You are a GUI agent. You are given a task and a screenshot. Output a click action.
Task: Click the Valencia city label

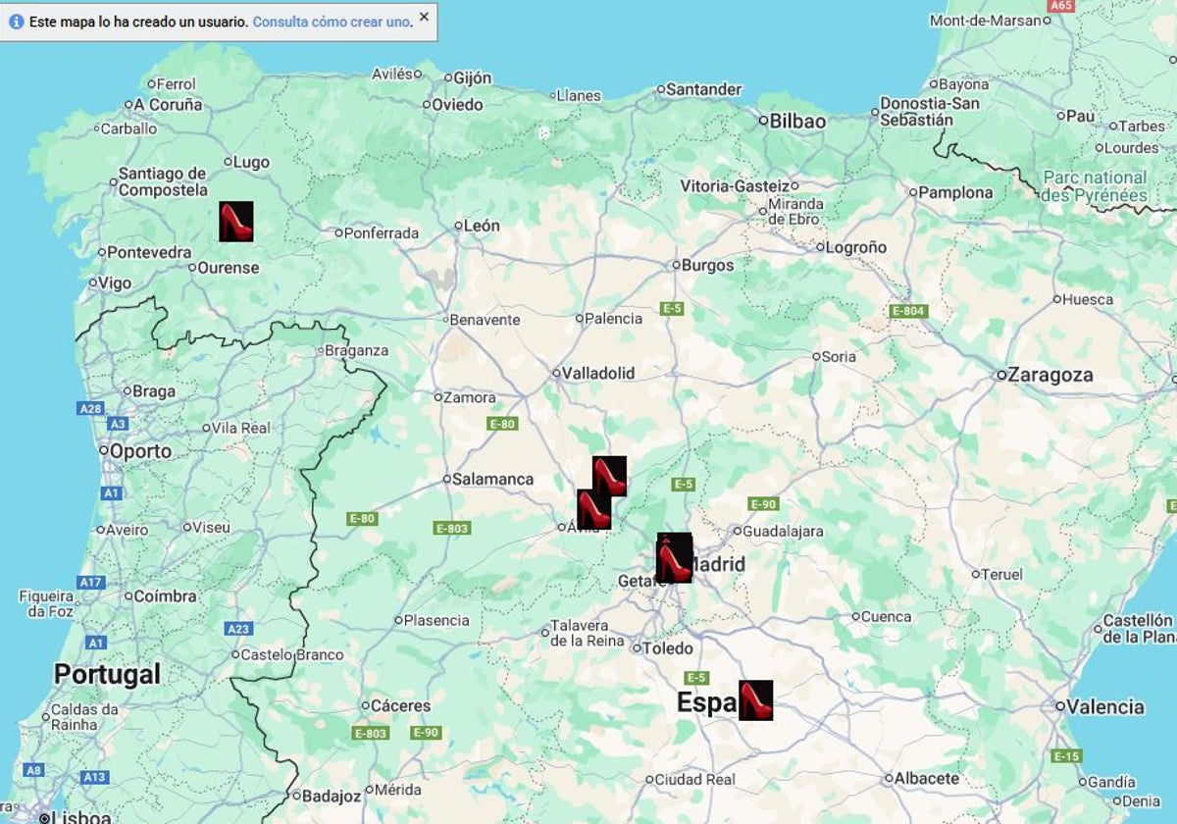(x=1105, y=706)
